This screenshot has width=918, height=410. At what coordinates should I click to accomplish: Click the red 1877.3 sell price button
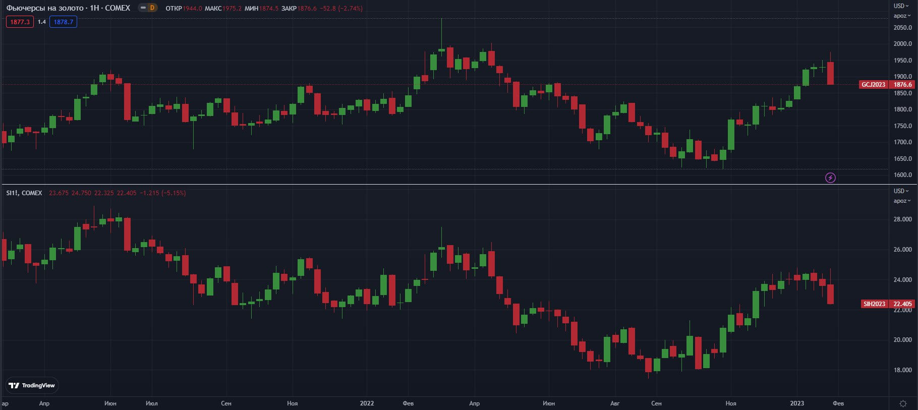20,22
